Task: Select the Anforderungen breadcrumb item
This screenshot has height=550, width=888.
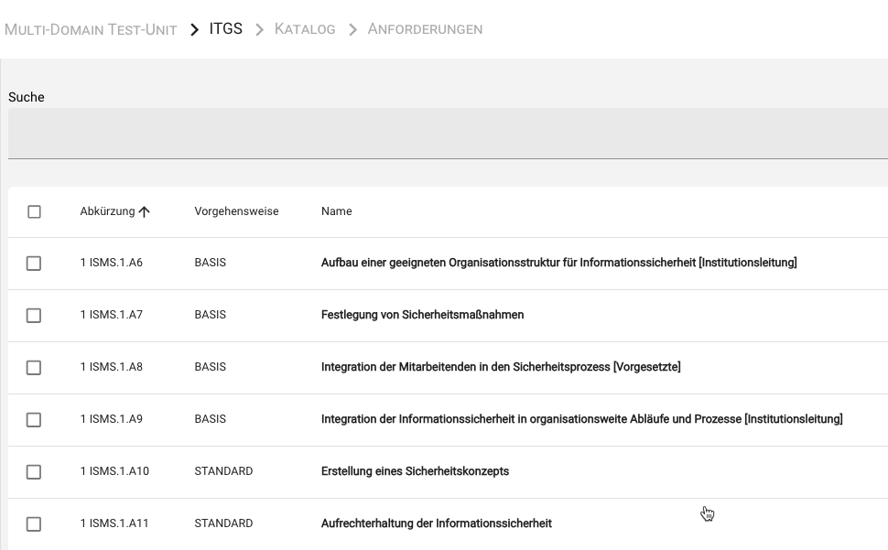Action: click(x=425, y=28)
